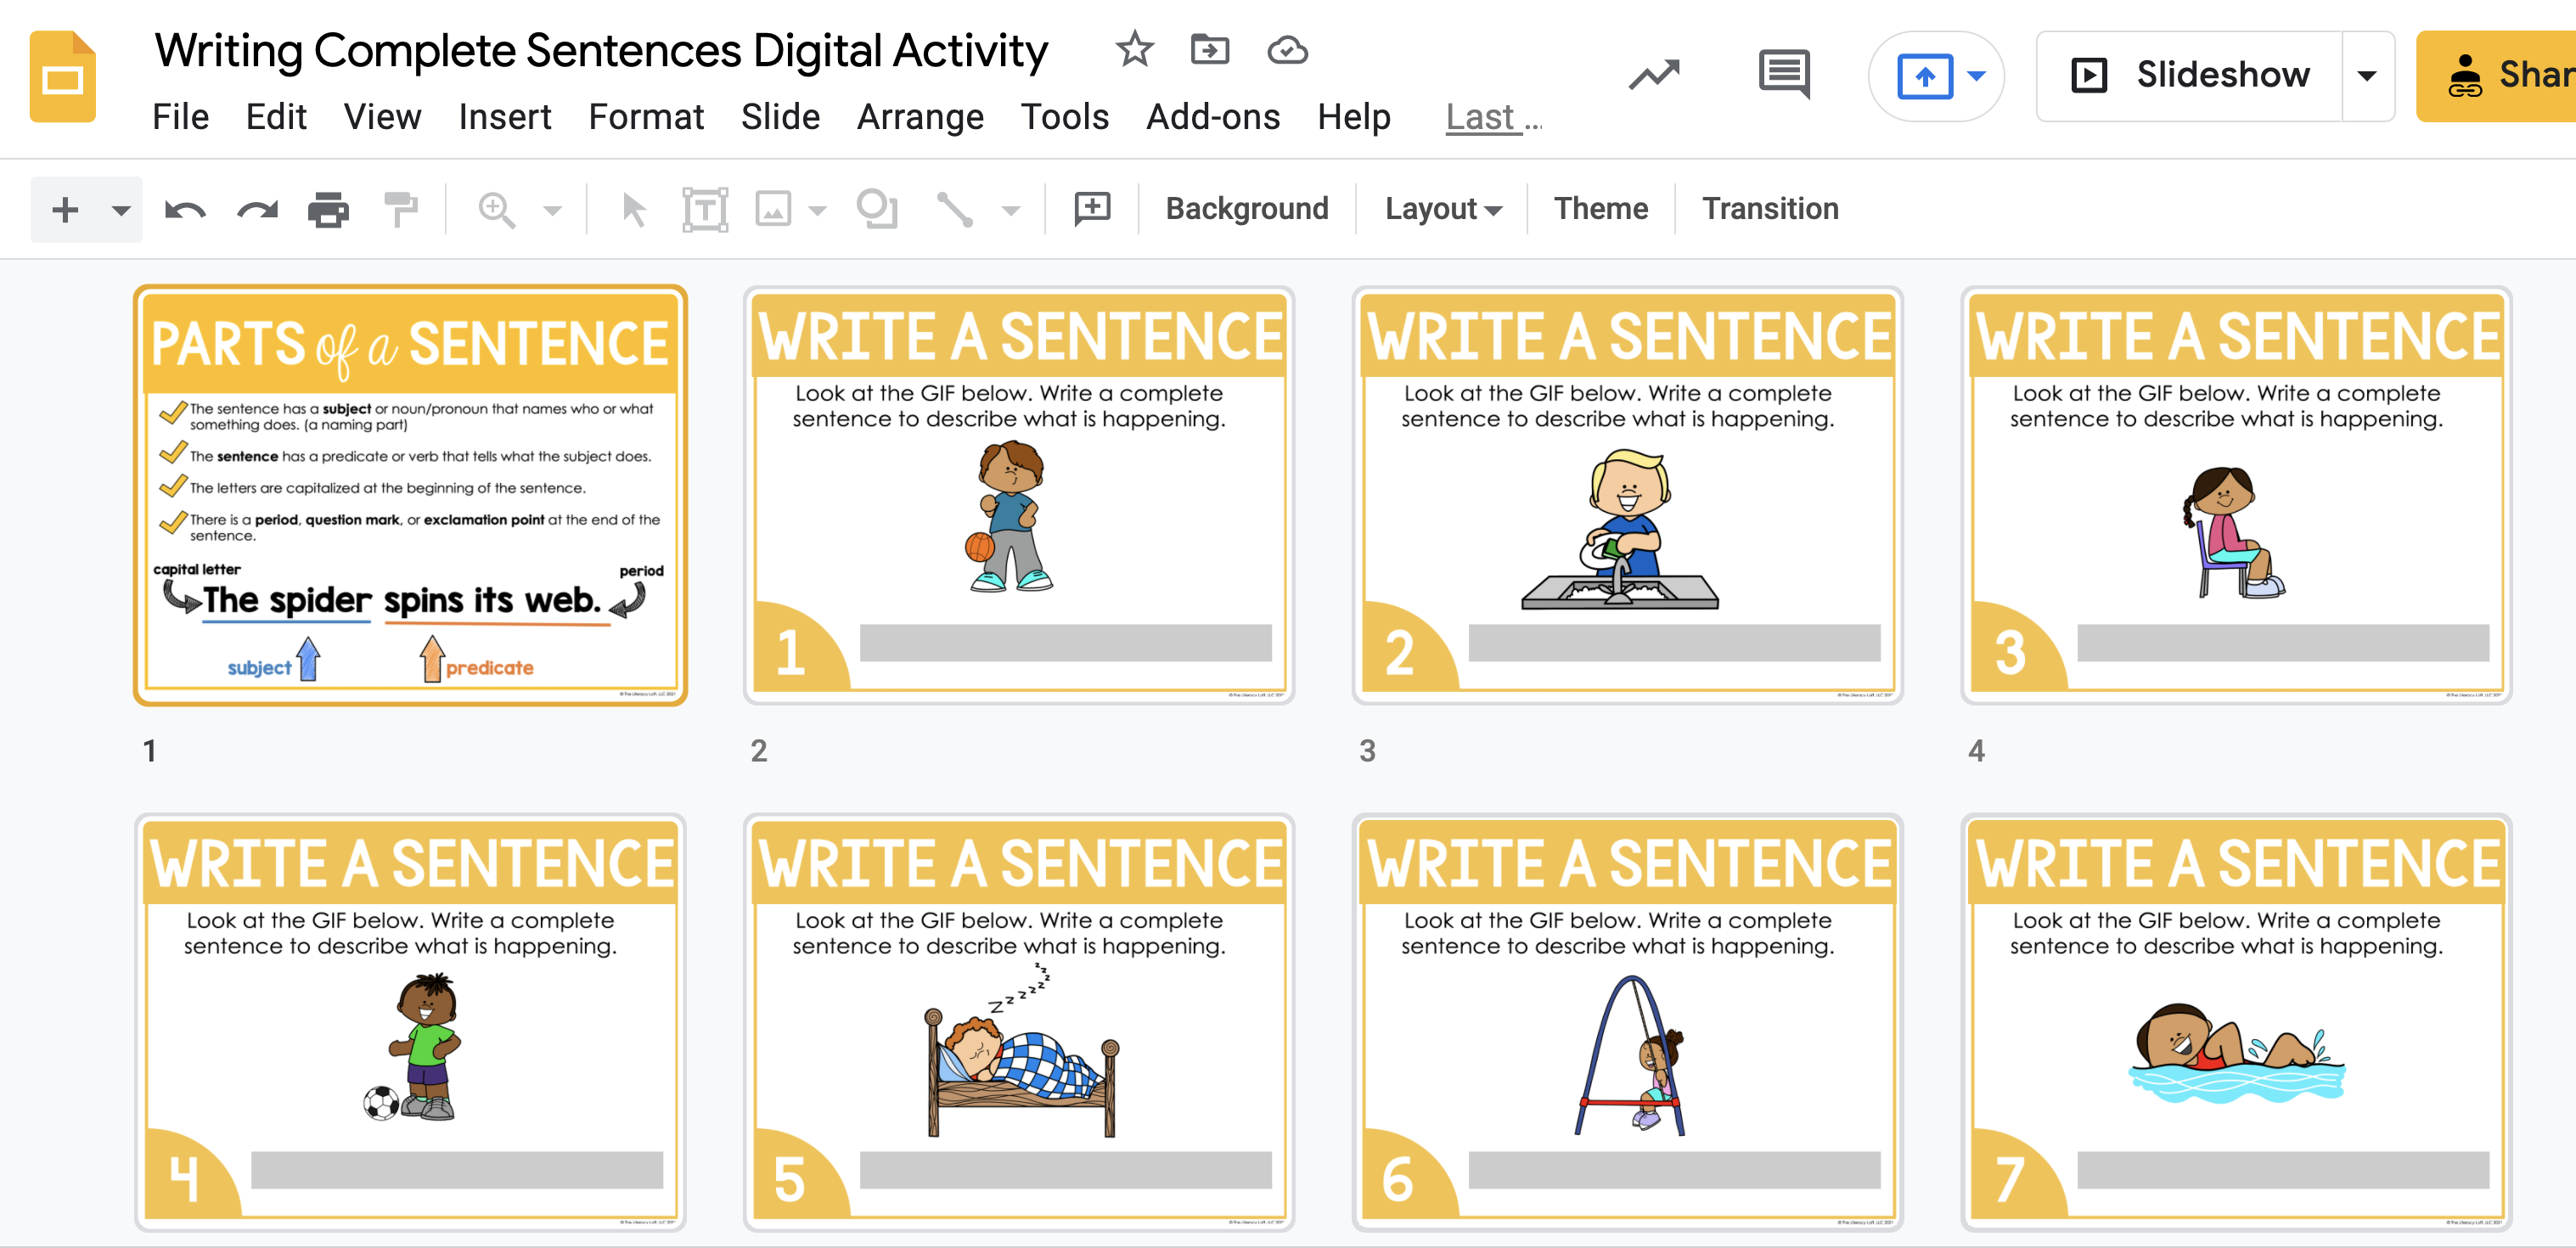Click the Background button
Screen dimensions: 2576x1248
tap(1246, 209)
